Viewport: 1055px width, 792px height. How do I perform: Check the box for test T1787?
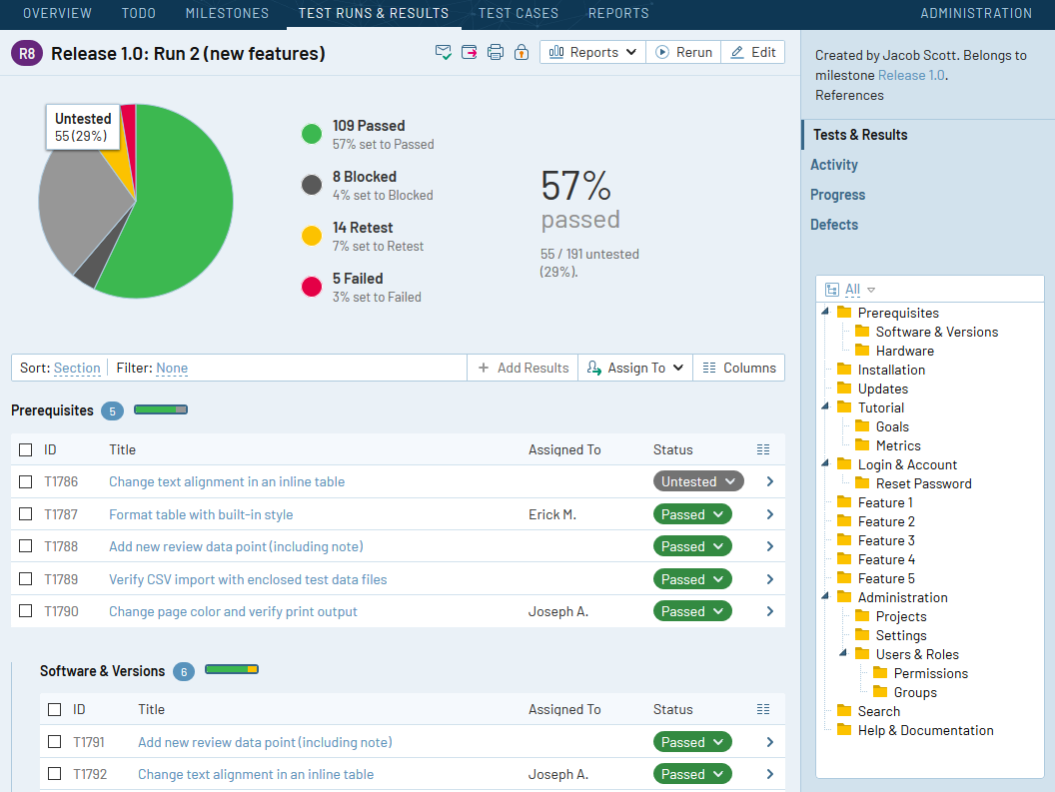point(26,514)
